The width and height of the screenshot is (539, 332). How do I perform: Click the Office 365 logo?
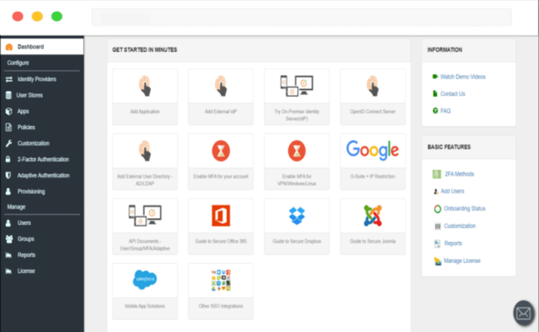(x=221, y=215)
